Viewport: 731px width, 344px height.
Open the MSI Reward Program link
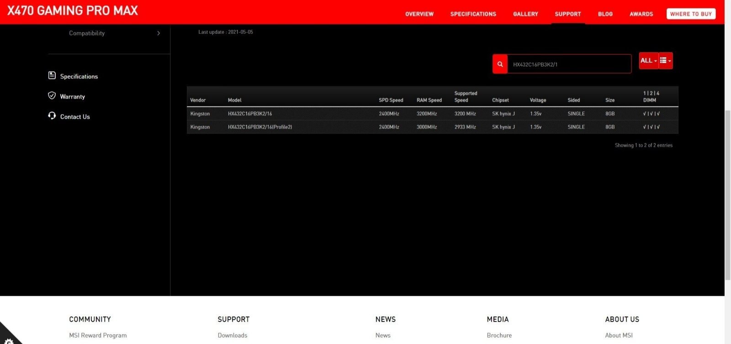pos(98,335)
